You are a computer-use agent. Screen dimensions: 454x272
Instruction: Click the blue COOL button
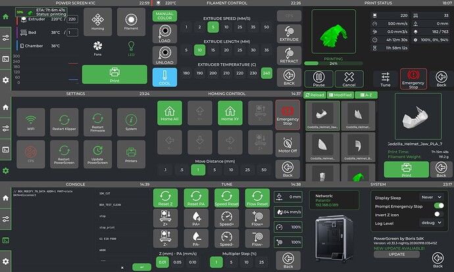[164, 77]
